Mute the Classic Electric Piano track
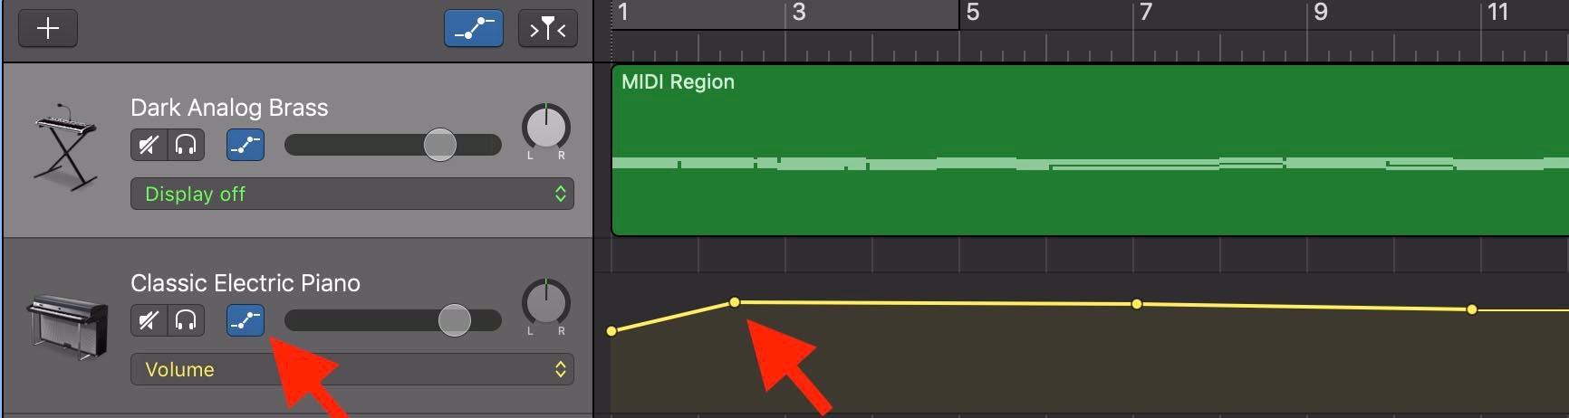Screen dimensions: 1569x418 click(x=149, y=320)
